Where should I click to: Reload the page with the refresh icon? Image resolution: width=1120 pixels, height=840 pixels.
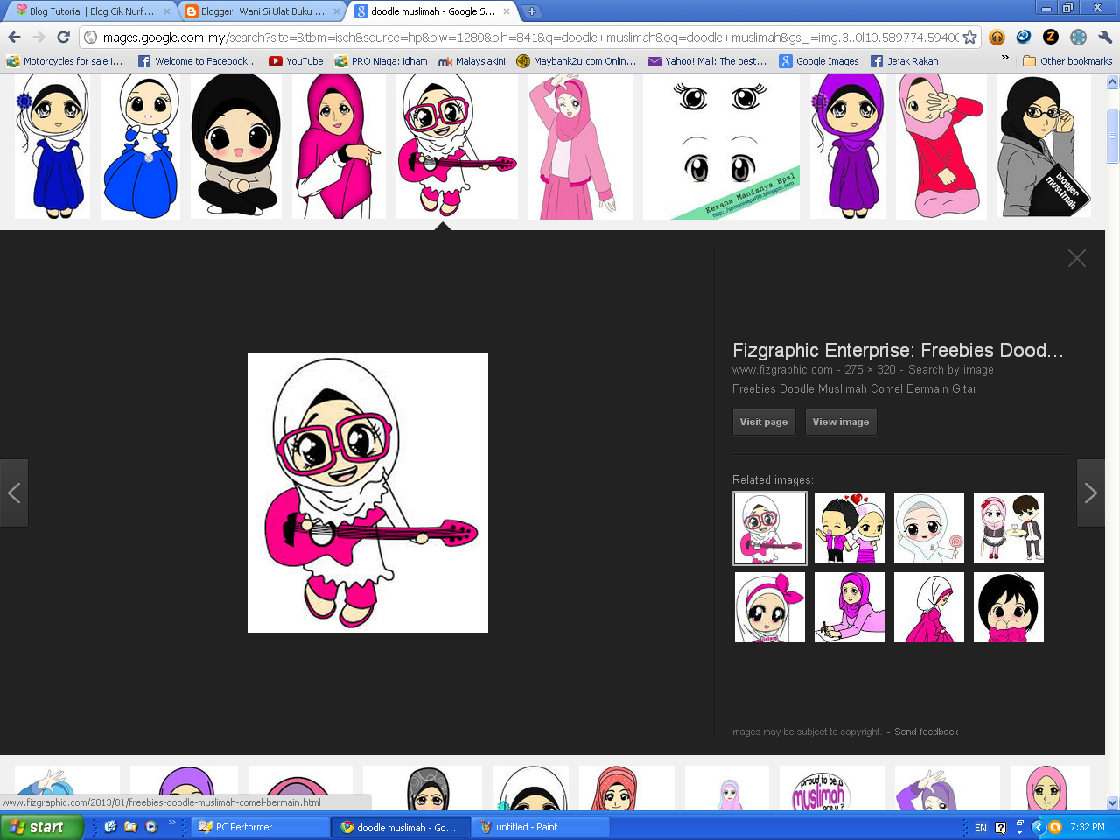pyautogui.click(x=63, y=37)
